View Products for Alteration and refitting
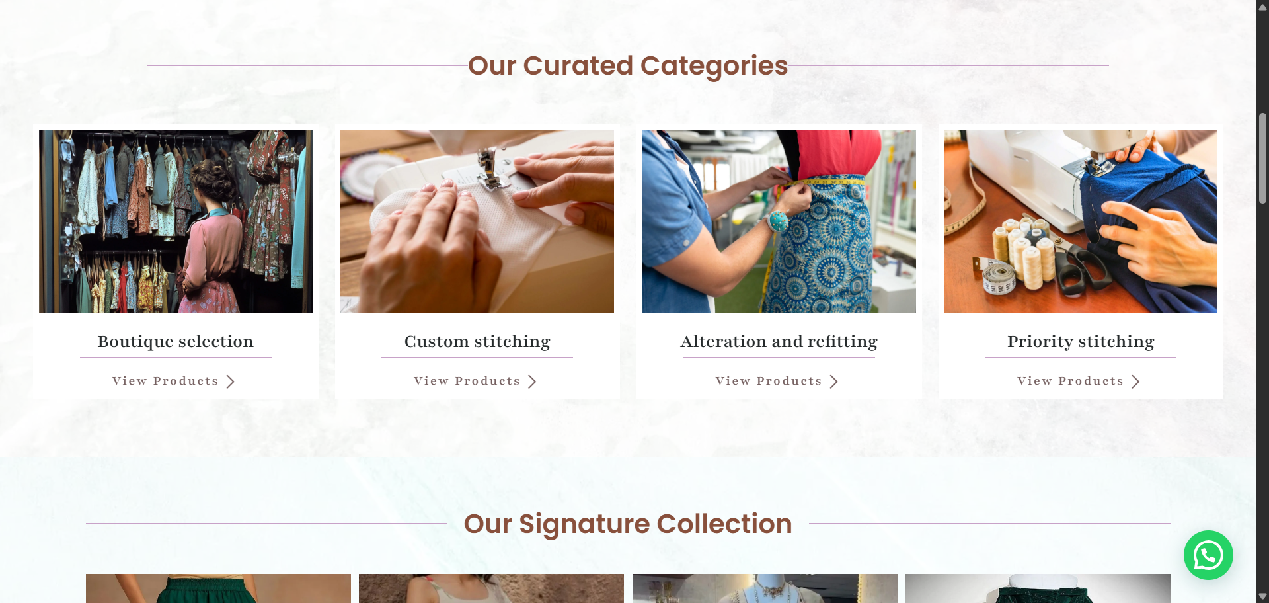This screenshot has height=603, width=1269. click(x=769, y=382)
